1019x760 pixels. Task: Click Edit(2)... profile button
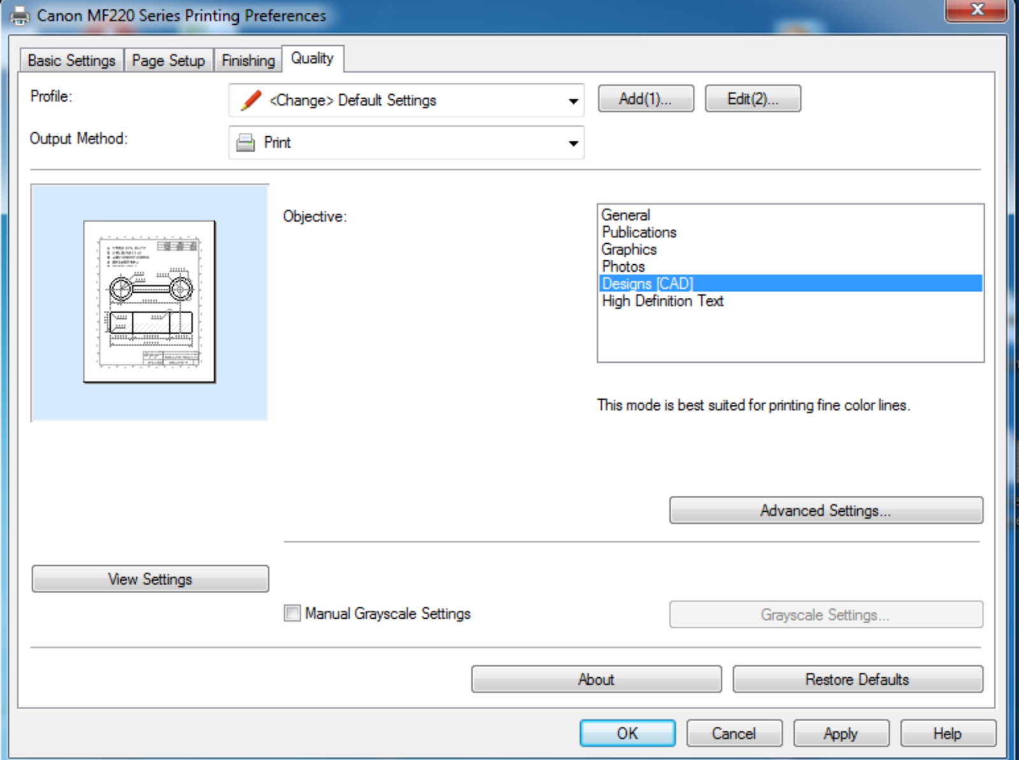(x=753, y=99)
